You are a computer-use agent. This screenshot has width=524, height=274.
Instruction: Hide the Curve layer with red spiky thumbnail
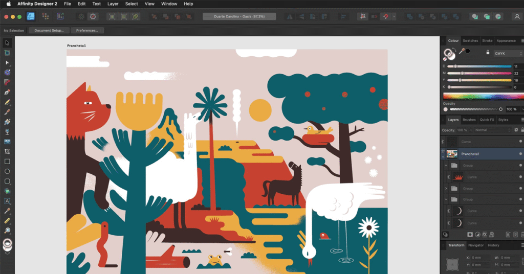click(520, 177)
